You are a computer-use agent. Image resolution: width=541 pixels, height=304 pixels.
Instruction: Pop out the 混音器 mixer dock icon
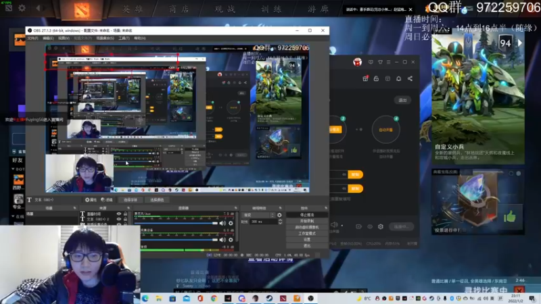pos(236,208)
